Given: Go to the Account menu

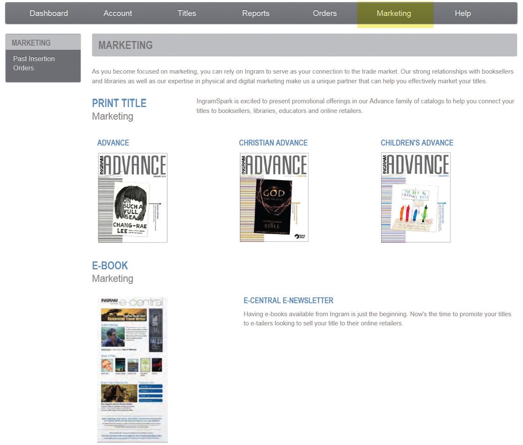Looking at the screenshot, I should click(x=118, y=13).
